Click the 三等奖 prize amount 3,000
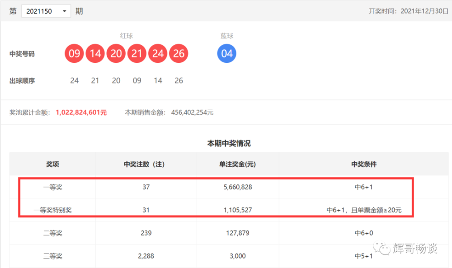 [x=238, y=256]
